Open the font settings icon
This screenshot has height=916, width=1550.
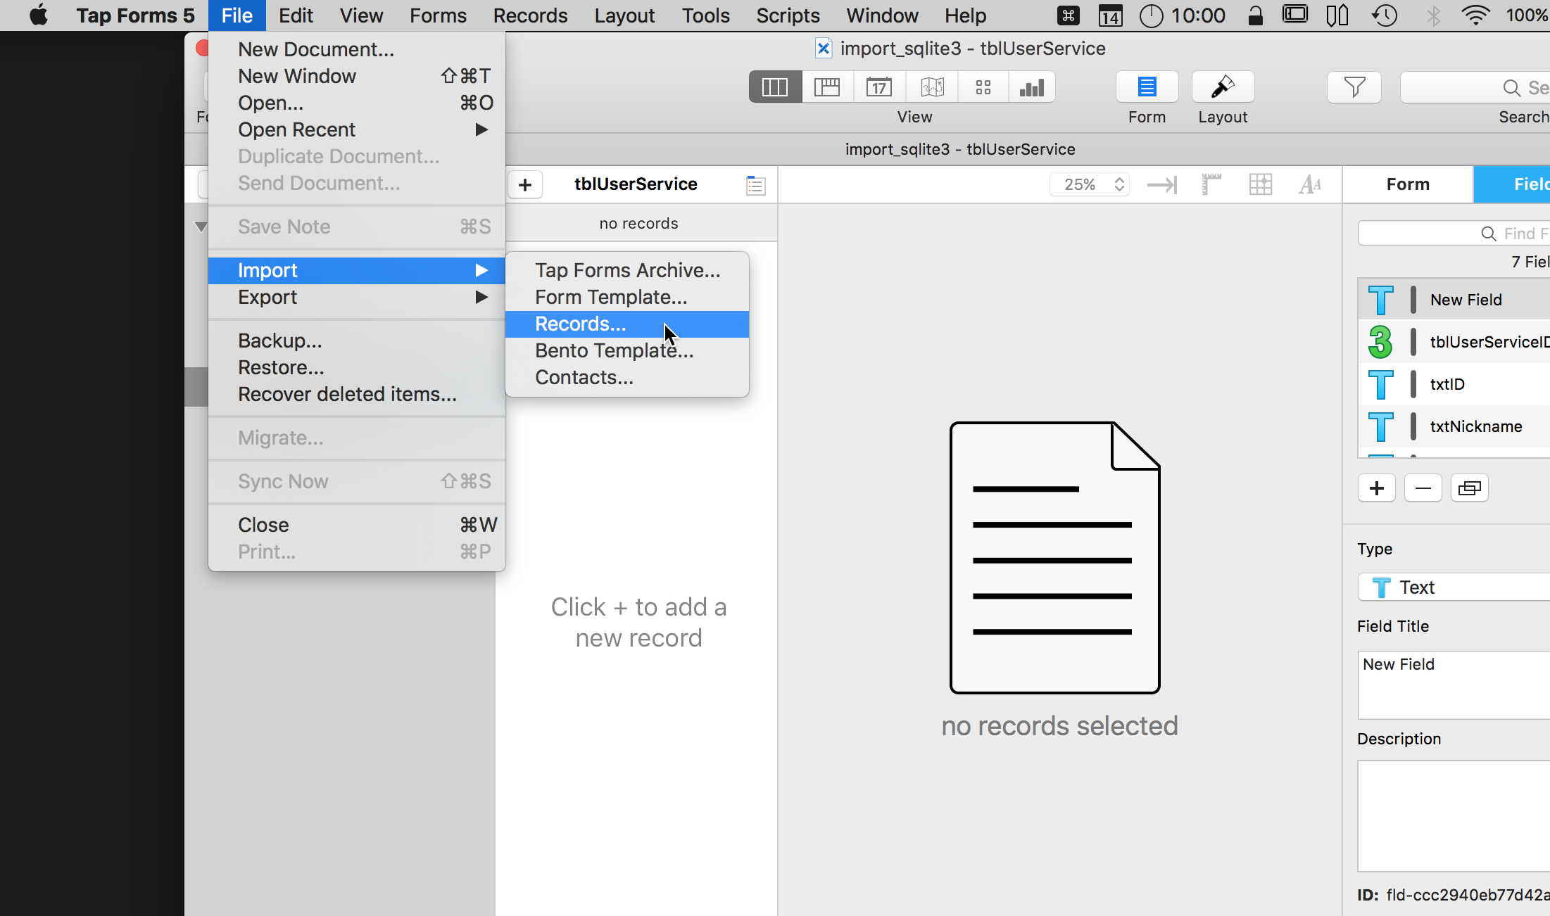tap(1310, 185)
